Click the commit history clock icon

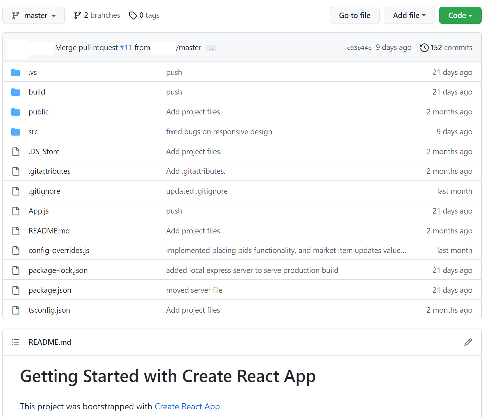[424, 48]
